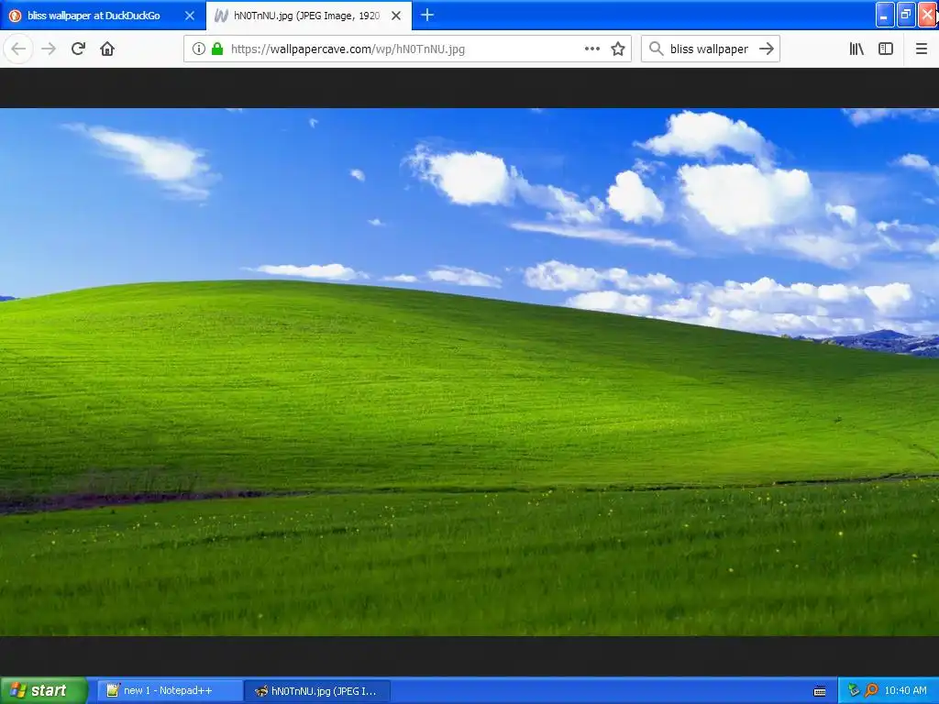
Task: Click the orange magnifier tray icon
Action: 871,691
